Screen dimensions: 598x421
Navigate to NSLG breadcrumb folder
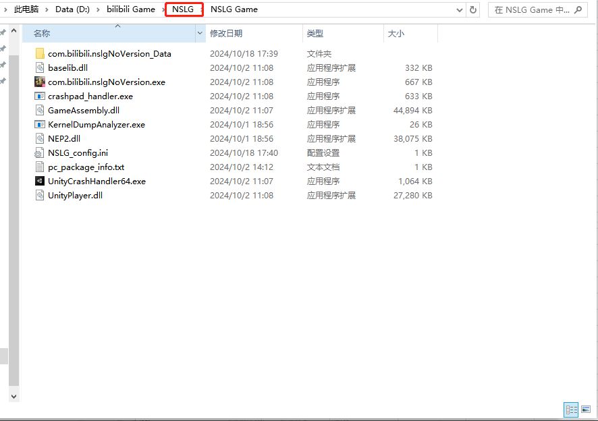pos(183,9)
